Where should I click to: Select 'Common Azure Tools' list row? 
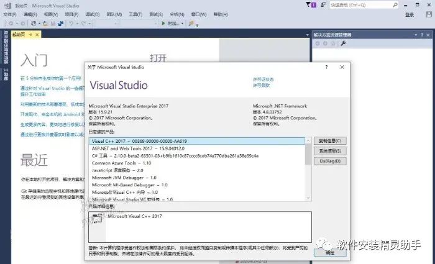(197, 163)
